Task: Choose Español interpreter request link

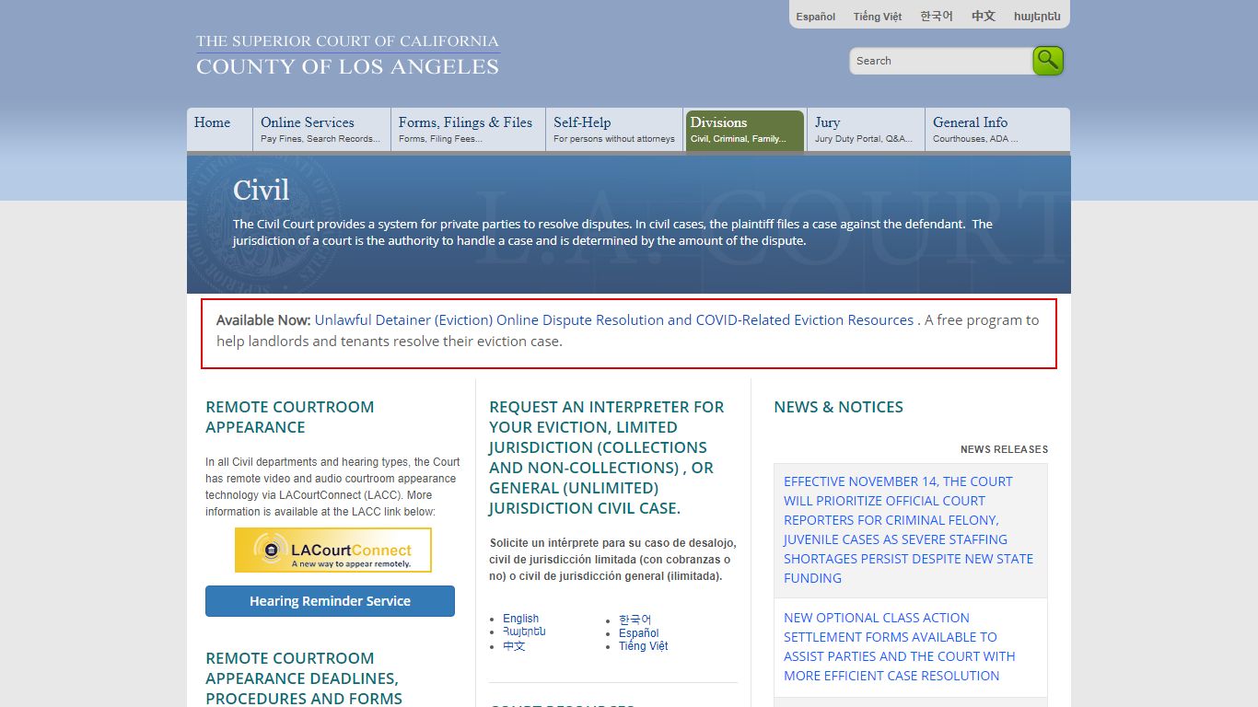Action: 639,633
